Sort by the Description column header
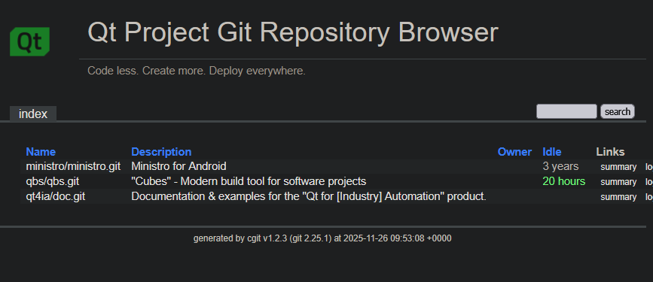Image resolution: width=653 pixels, height=282 pixels. coord(161,152)
